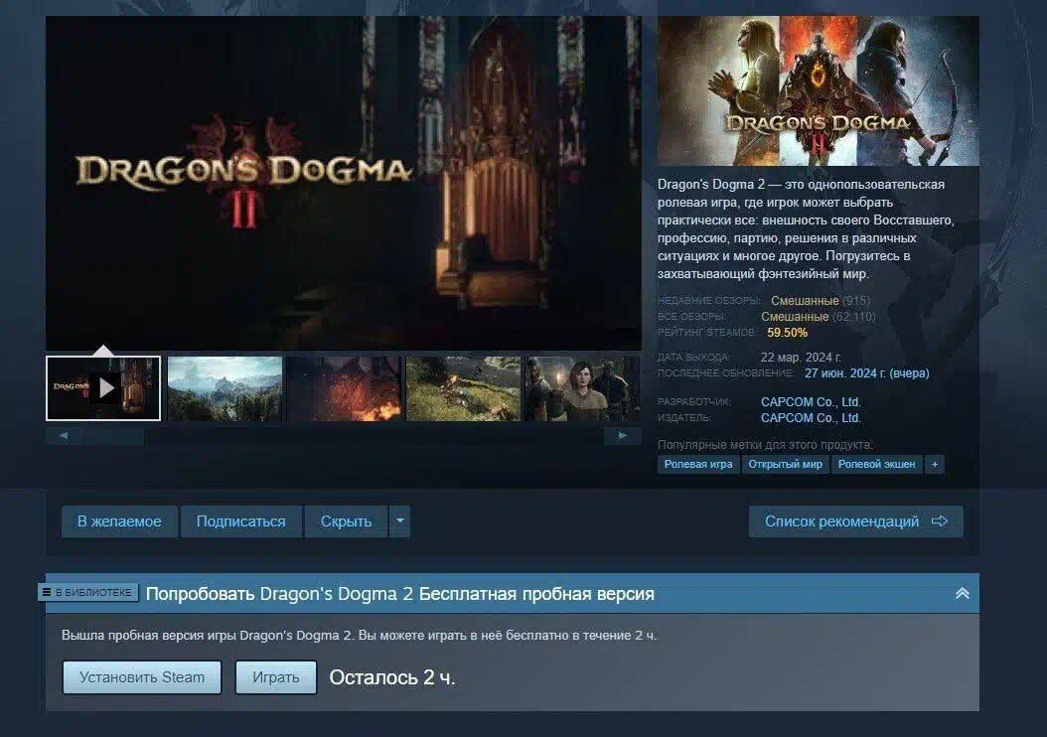This screenshot has height=737, width=1047.
Task: Click the right arrow of thumbnail strip
Action: [x=623, y=436]
